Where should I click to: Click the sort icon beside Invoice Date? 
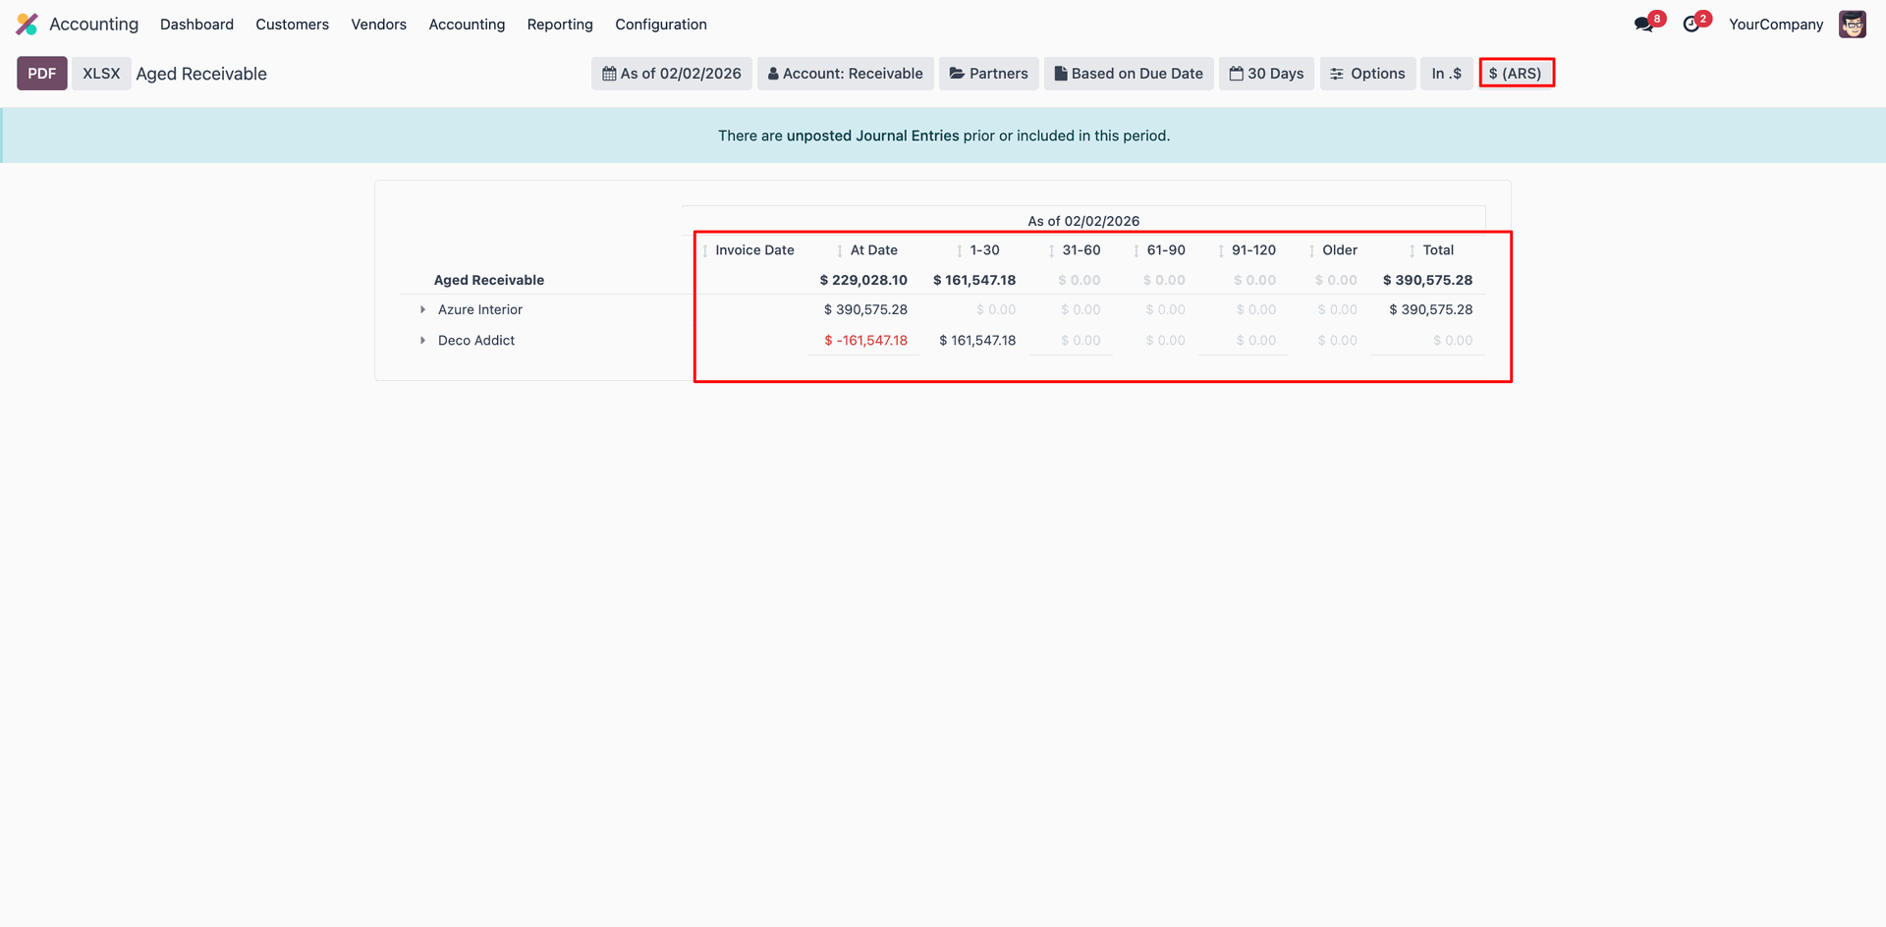click(x=705, y=251)
